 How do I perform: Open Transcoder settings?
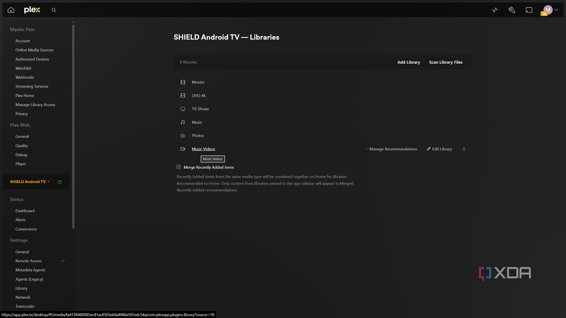[25, 306]
